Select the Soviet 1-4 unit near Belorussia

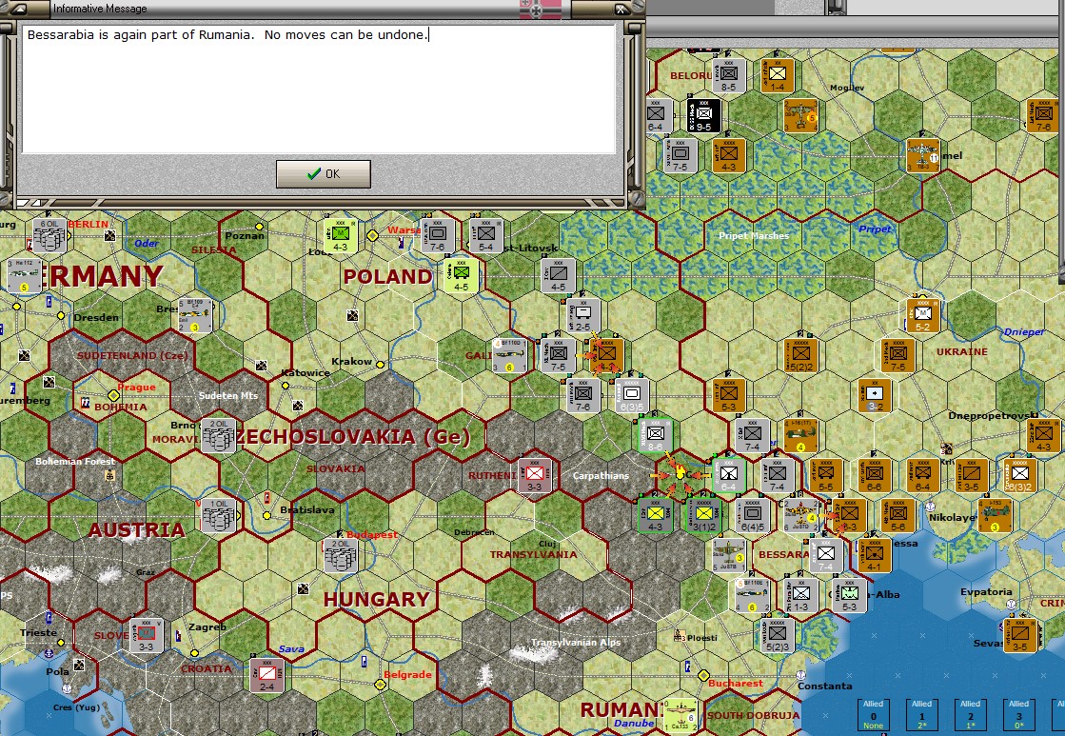coord(777,75)
